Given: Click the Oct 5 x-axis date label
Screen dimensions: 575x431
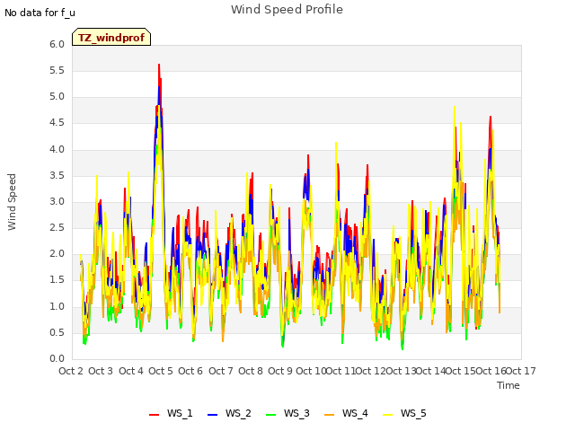Looking at the screenshot, I should pyautogui.click(x=161, y=371).
